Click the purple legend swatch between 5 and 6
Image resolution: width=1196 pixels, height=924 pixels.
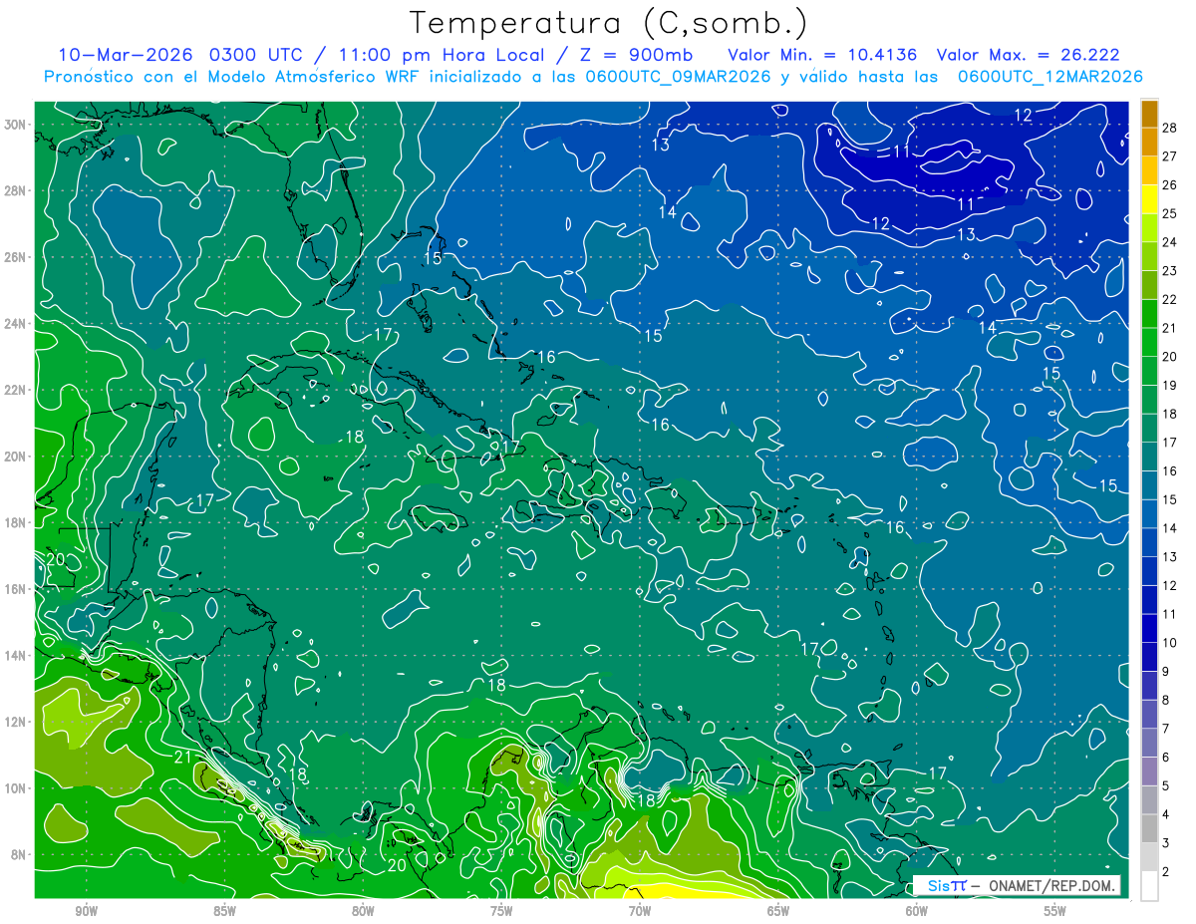(x=1150, y=771)
